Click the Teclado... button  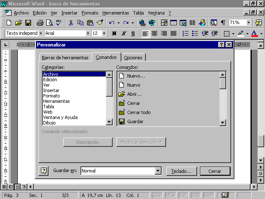[x=181, y=171]
